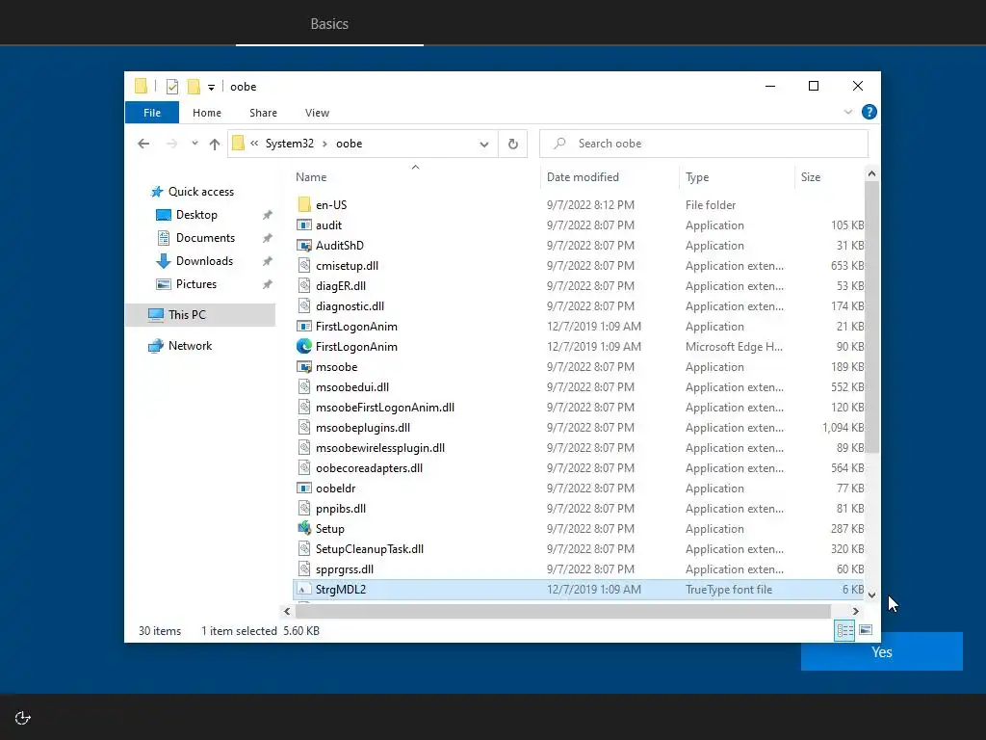Click the Search oobe input field
This screenshot has height=740, width=986.
pos(704,144)
